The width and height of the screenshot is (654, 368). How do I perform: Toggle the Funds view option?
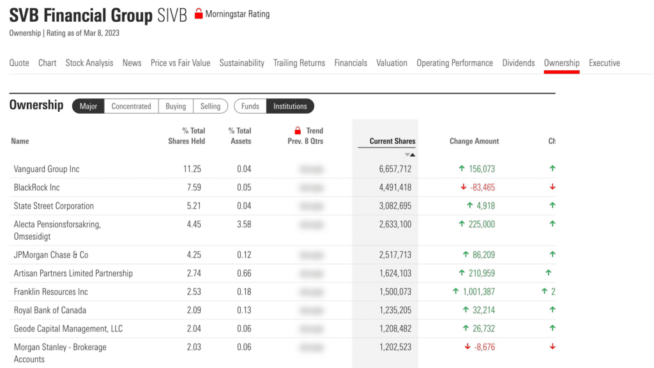tap(250, 106)
